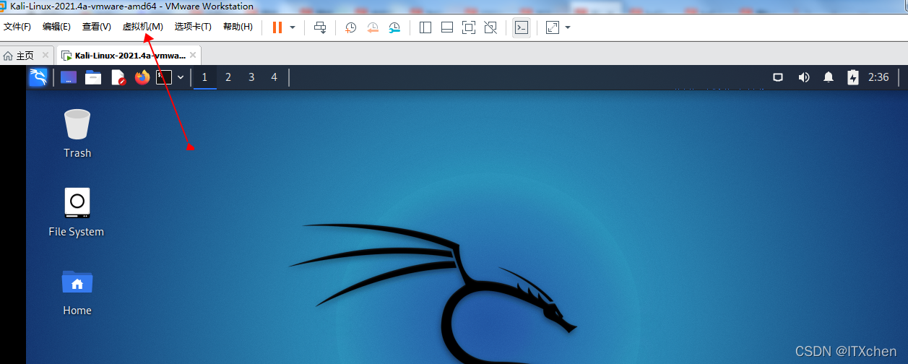Open the 帮助(H) menu
908x364 pixels.
pos(238,27)
